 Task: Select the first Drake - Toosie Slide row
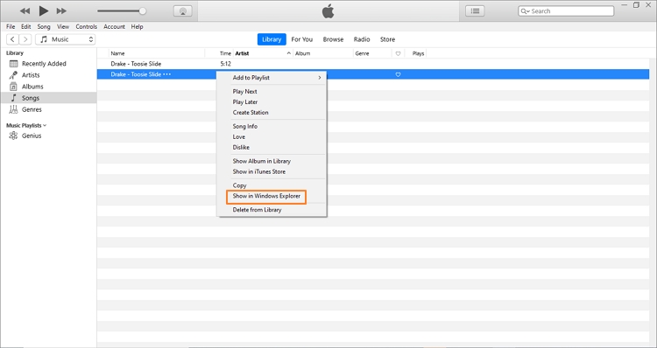click(x=373, y=64)
